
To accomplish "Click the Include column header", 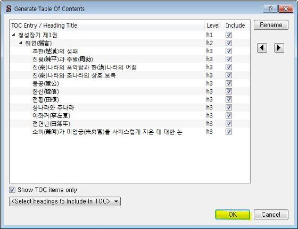I will 235,26.
